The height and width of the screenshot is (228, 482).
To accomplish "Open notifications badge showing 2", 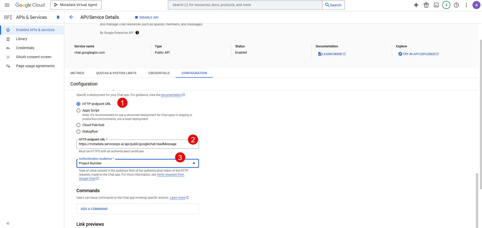I will (446, 5).
